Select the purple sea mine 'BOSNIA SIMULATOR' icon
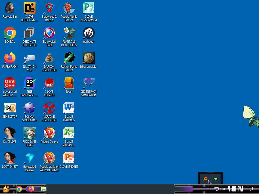This screenshot has width=259, height=194. pos(29,108)
